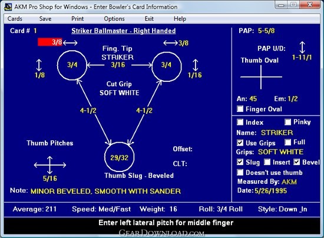Open the Save menu
This screenshot has height=238, width=324.
(45, 19)
